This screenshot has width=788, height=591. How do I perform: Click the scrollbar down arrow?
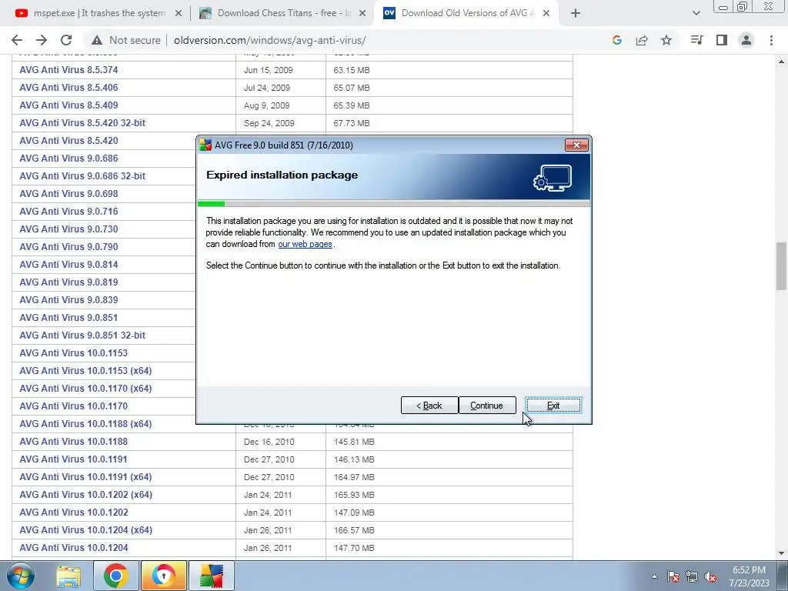click(781, 553)
